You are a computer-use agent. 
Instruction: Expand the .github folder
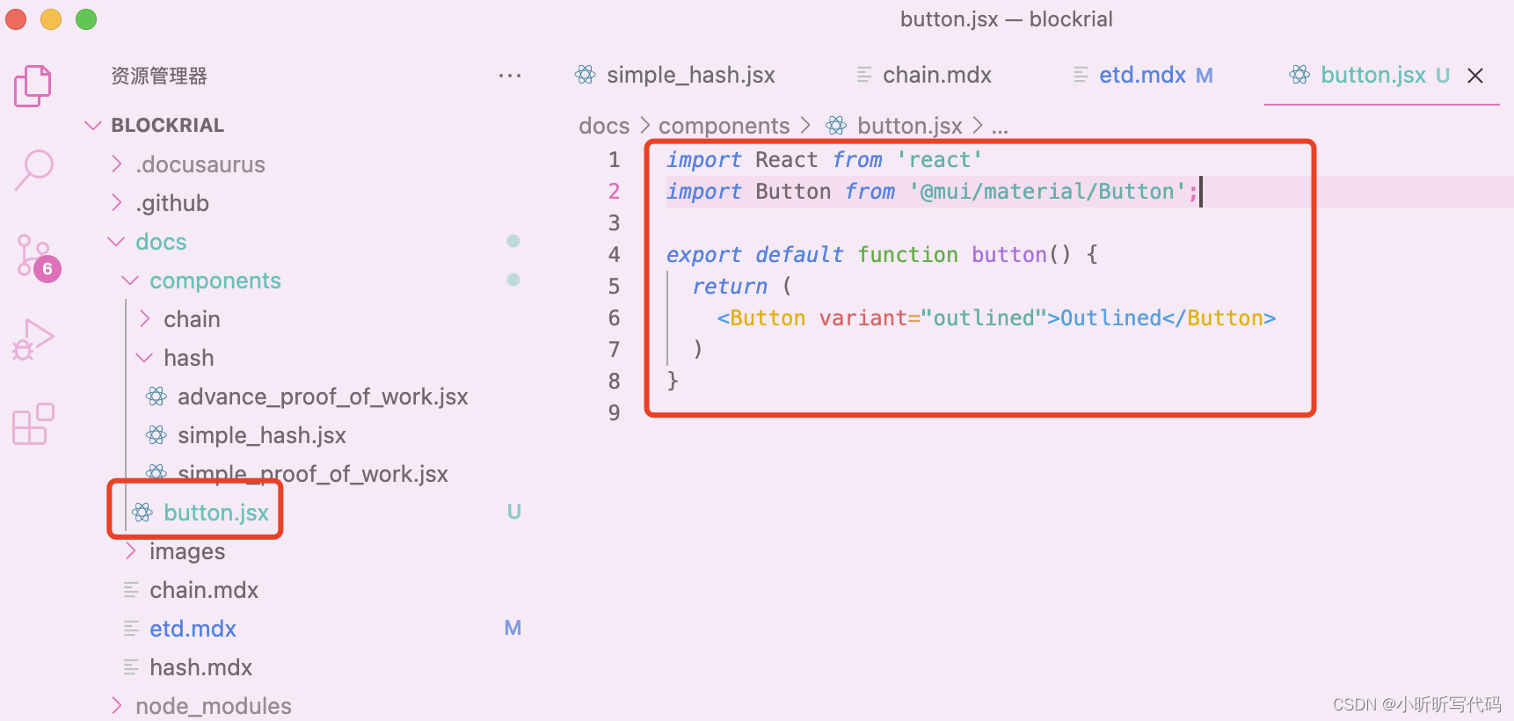click(117, 203)
